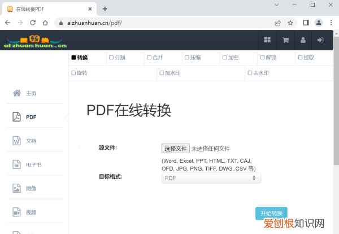Click the sign-in arrow icon
Screen dimensions: 339x234
click(320, 40)
